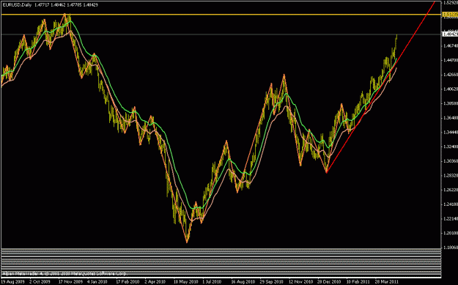Click the 1.2214 price axis label
Viewport: 458px width, 285px height.
coord(451,218)
